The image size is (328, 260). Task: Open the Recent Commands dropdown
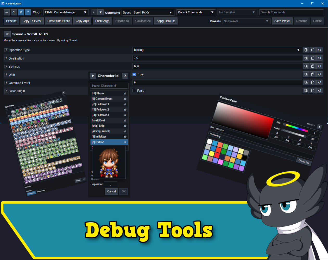point(196,12)
